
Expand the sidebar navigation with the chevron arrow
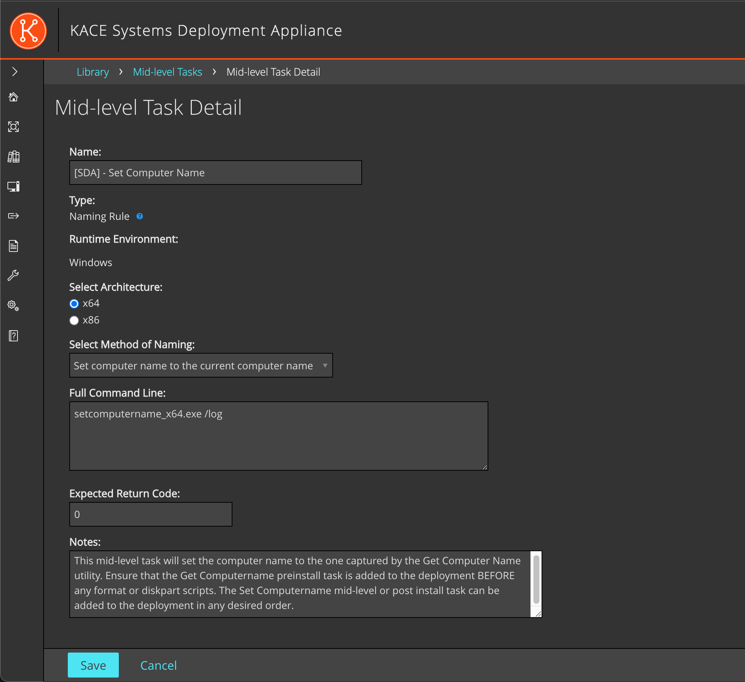click(x=15, y=71)
